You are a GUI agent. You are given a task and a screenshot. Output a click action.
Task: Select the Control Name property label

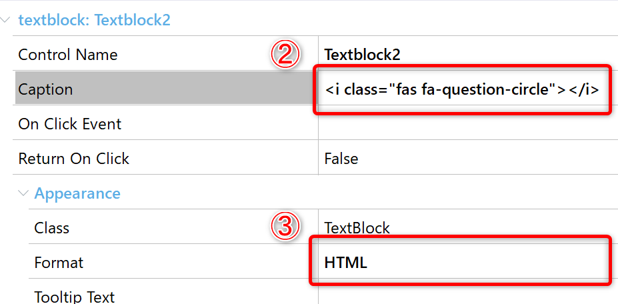68,55
